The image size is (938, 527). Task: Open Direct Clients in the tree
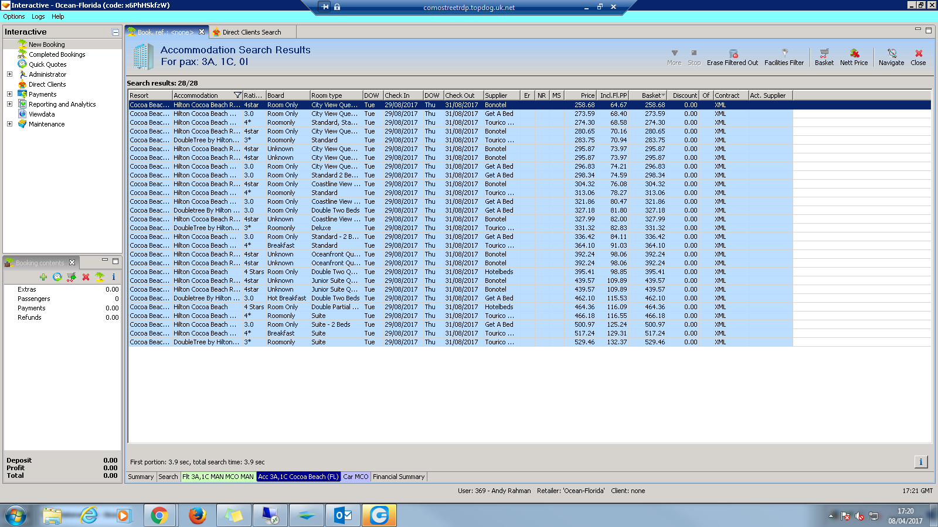point(47,84)
